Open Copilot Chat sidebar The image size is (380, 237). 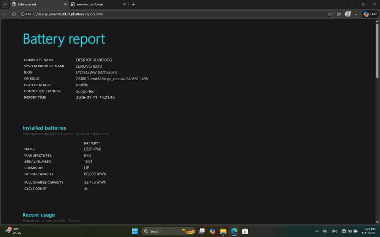coord(370,14)
